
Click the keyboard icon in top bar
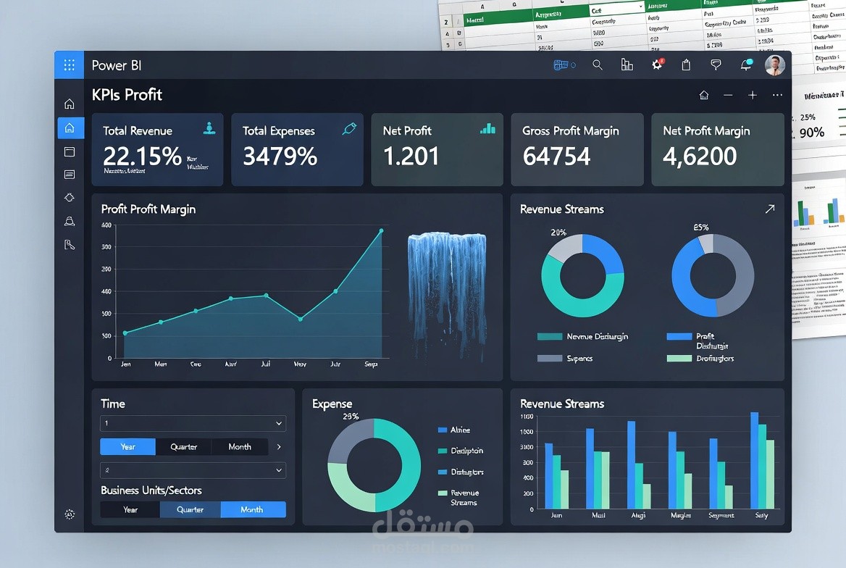pyautogui.click(x=561, y=64)
